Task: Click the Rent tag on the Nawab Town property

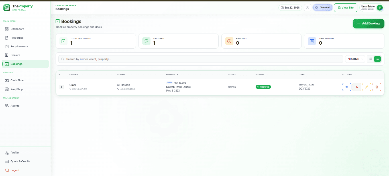Action: (x=169, y=83)
